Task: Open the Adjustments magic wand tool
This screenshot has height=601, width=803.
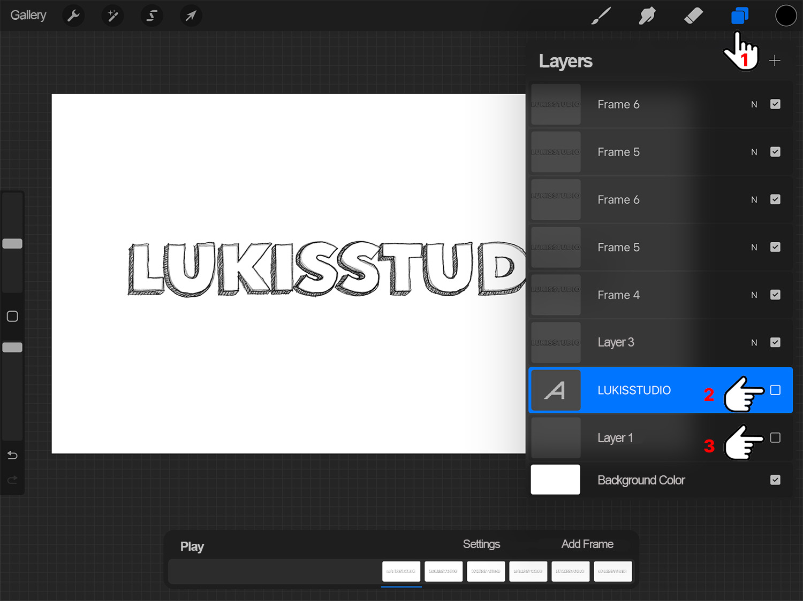Action: [112, 16]
